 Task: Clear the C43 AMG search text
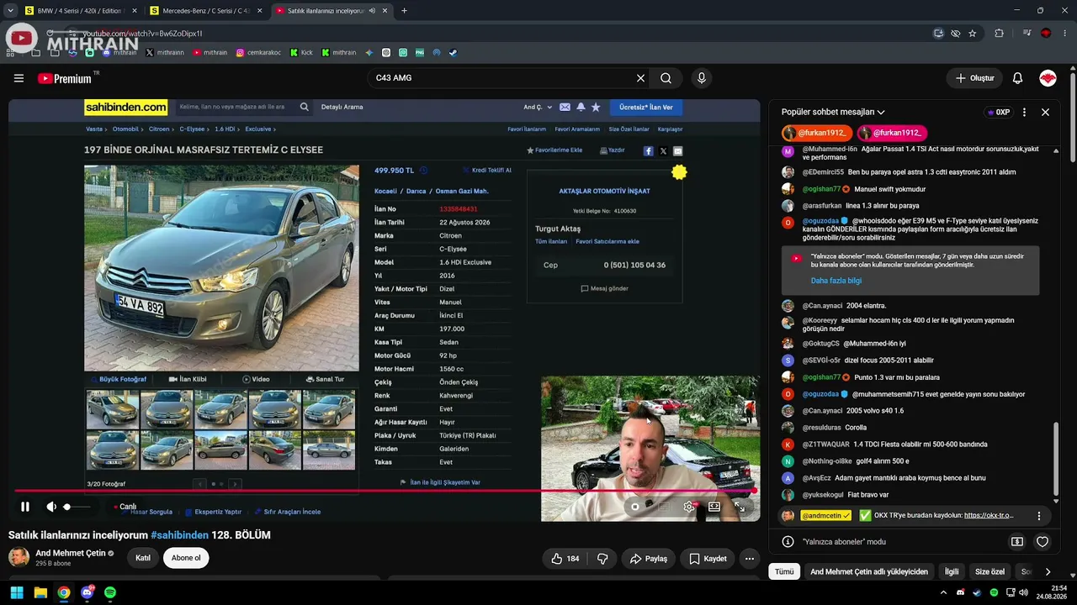click(x=640, y=78)
